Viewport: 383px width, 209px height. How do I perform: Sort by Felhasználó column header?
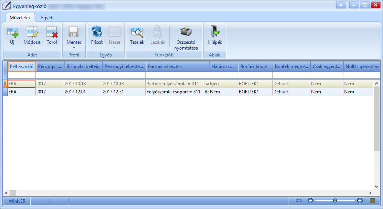pyautogui.click(x=22, y=66)
